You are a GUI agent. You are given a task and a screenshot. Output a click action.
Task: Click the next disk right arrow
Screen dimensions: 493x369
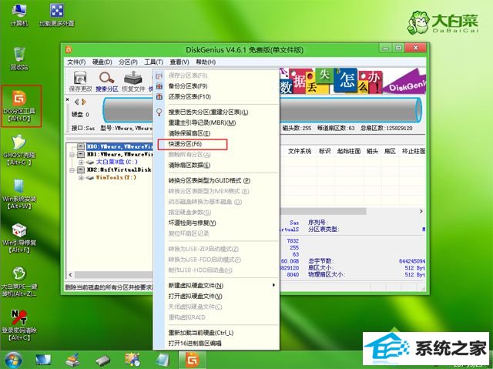click(84, 102)
